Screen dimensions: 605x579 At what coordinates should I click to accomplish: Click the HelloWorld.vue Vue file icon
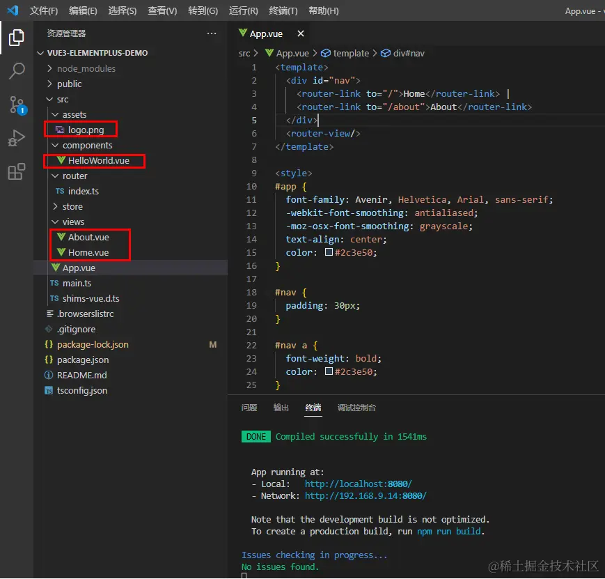pyautogui.click(x=61, y=160)
